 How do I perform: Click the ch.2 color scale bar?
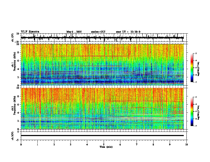click(x=192, y=111)
